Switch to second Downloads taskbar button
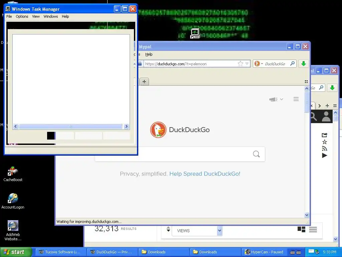This screenshot has height=257, width=342. click(x=215, y=252)
